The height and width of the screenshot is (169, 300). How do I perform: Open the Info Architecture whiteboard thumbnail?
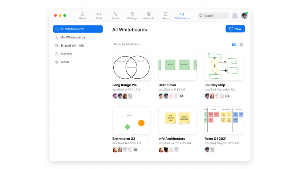point(178,120)
